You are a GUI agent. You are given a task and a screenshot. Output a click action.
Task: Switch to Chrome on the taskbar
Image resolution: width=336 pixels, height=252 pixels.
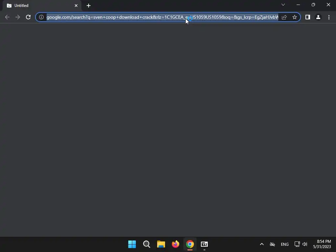tap(190, 244)
